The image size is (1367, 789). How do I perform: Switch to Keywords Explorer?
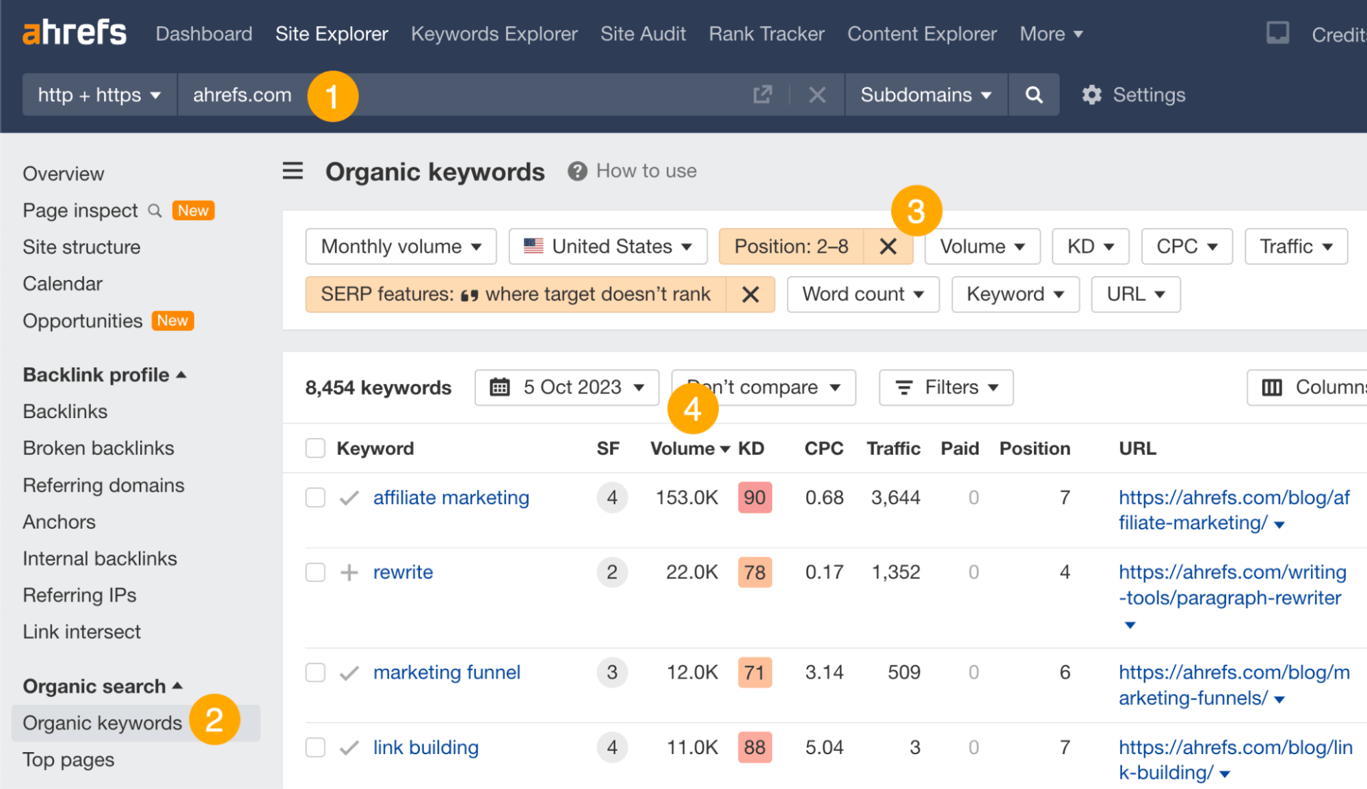pos(494,33)
